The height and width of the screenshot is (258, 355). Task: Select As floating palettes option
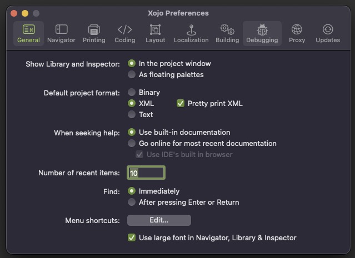click(x=132, y=74)
